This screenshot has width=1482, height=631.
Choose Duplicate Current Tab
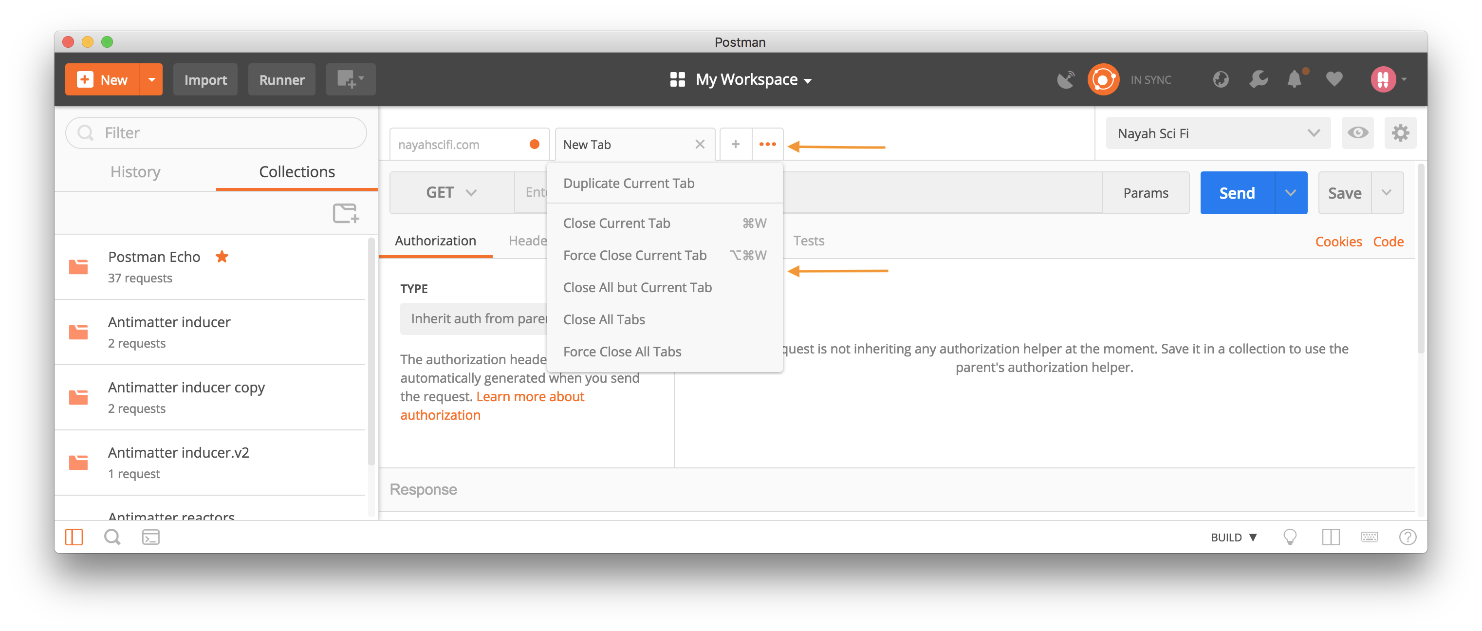click(x=665, y=184)
